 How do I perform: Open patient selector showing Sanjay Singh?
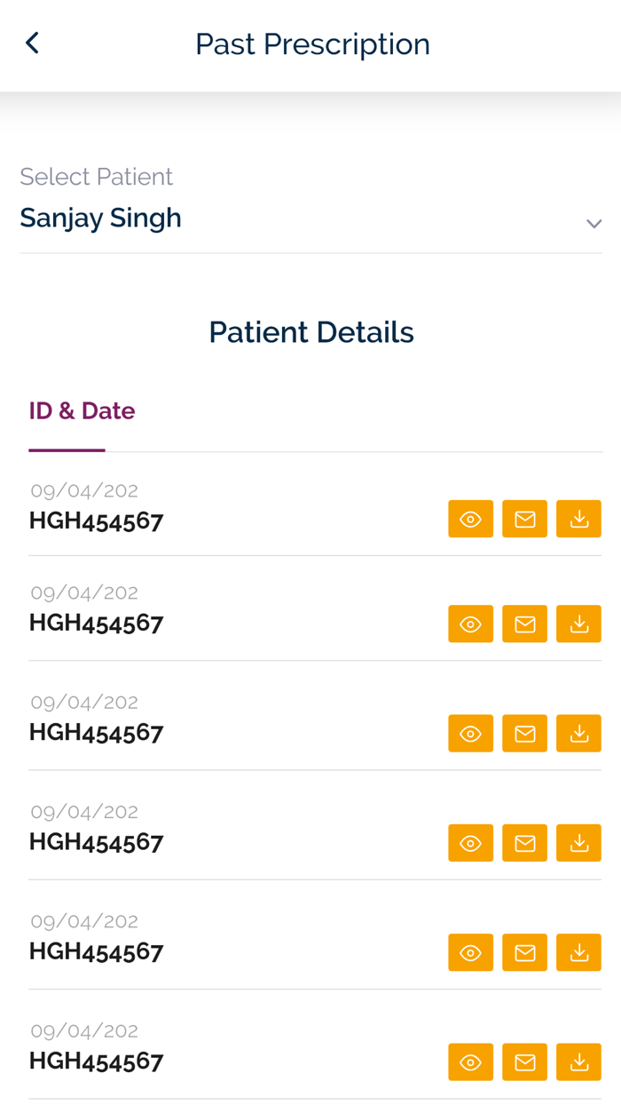(100, 219)
